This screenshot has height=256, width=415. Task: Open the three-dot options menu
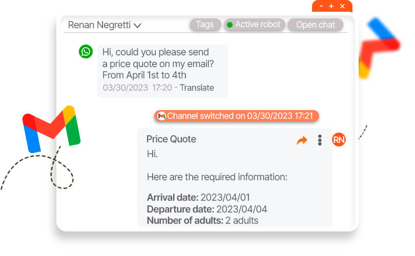pyautogui.click(x=320, y=140)
